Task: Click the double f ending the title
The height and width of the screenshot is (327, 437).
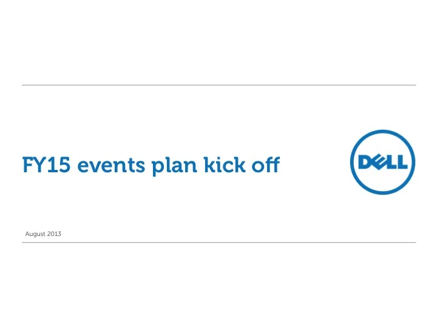Action: tap(273, 164)
